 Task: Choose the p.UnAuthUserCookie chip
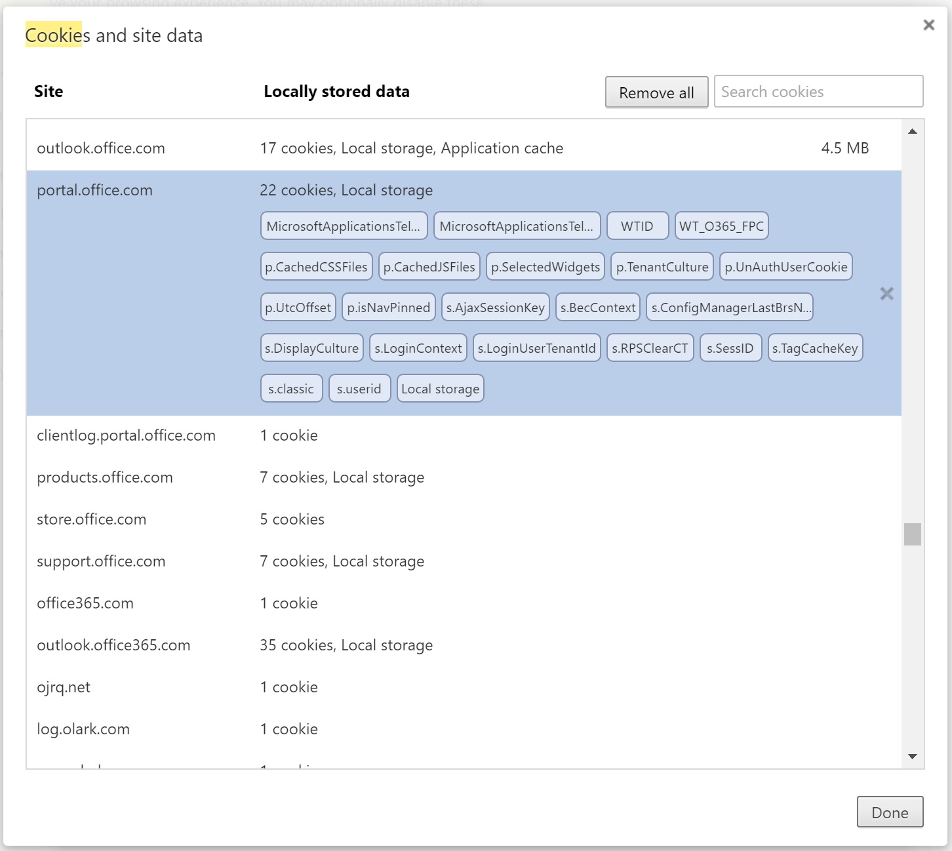click(x=785, y=267)
